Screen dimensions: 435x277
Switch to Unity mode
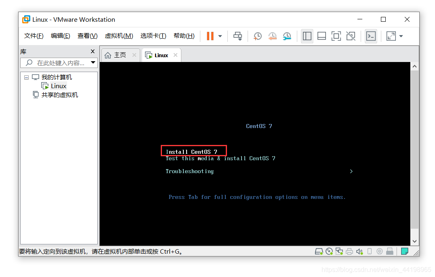click(351, 36)
